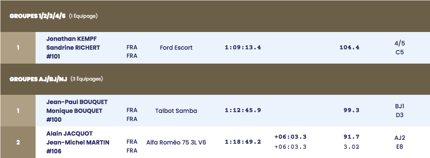Select co-driver Monique BOUQUET

click(x=74, y=111)
